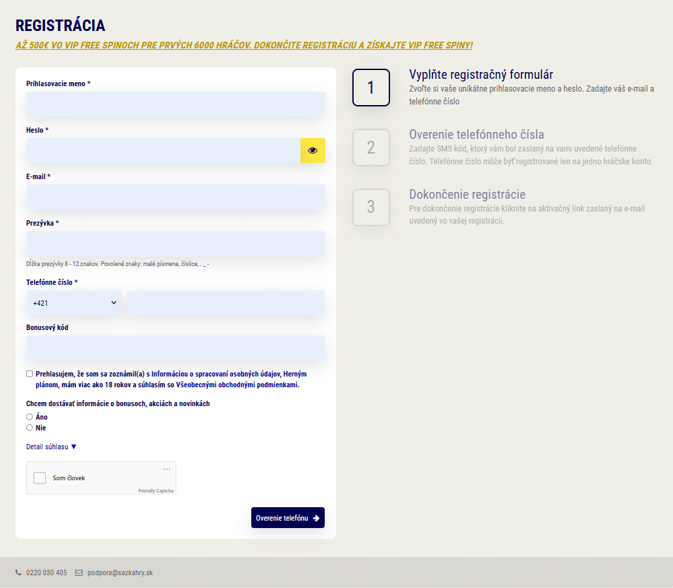
Task: Click the Prihlasovacie meno input field
Action: 175,104
